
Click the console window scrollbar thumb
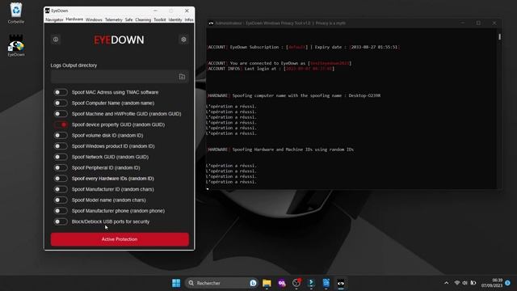click(x=499, y=36)
